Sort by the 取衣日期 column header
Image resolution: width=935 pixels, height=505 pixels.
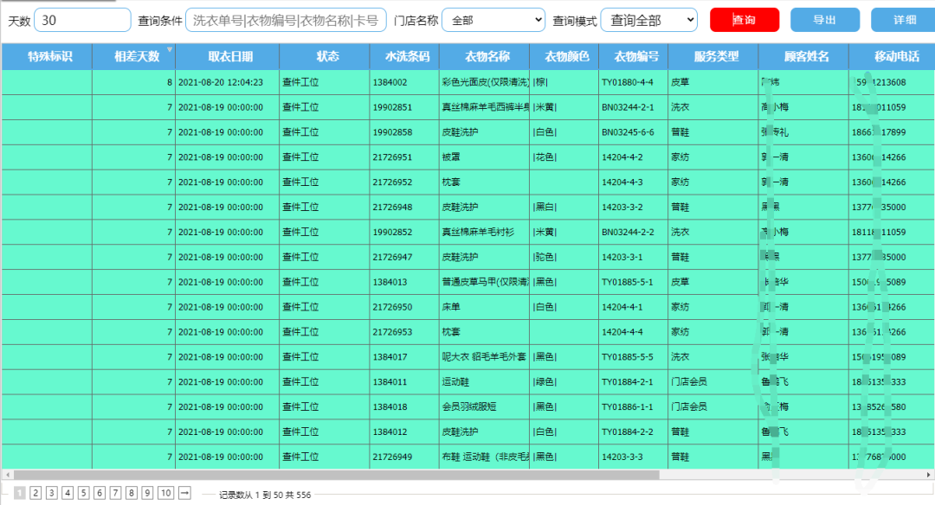click(228, 56)
